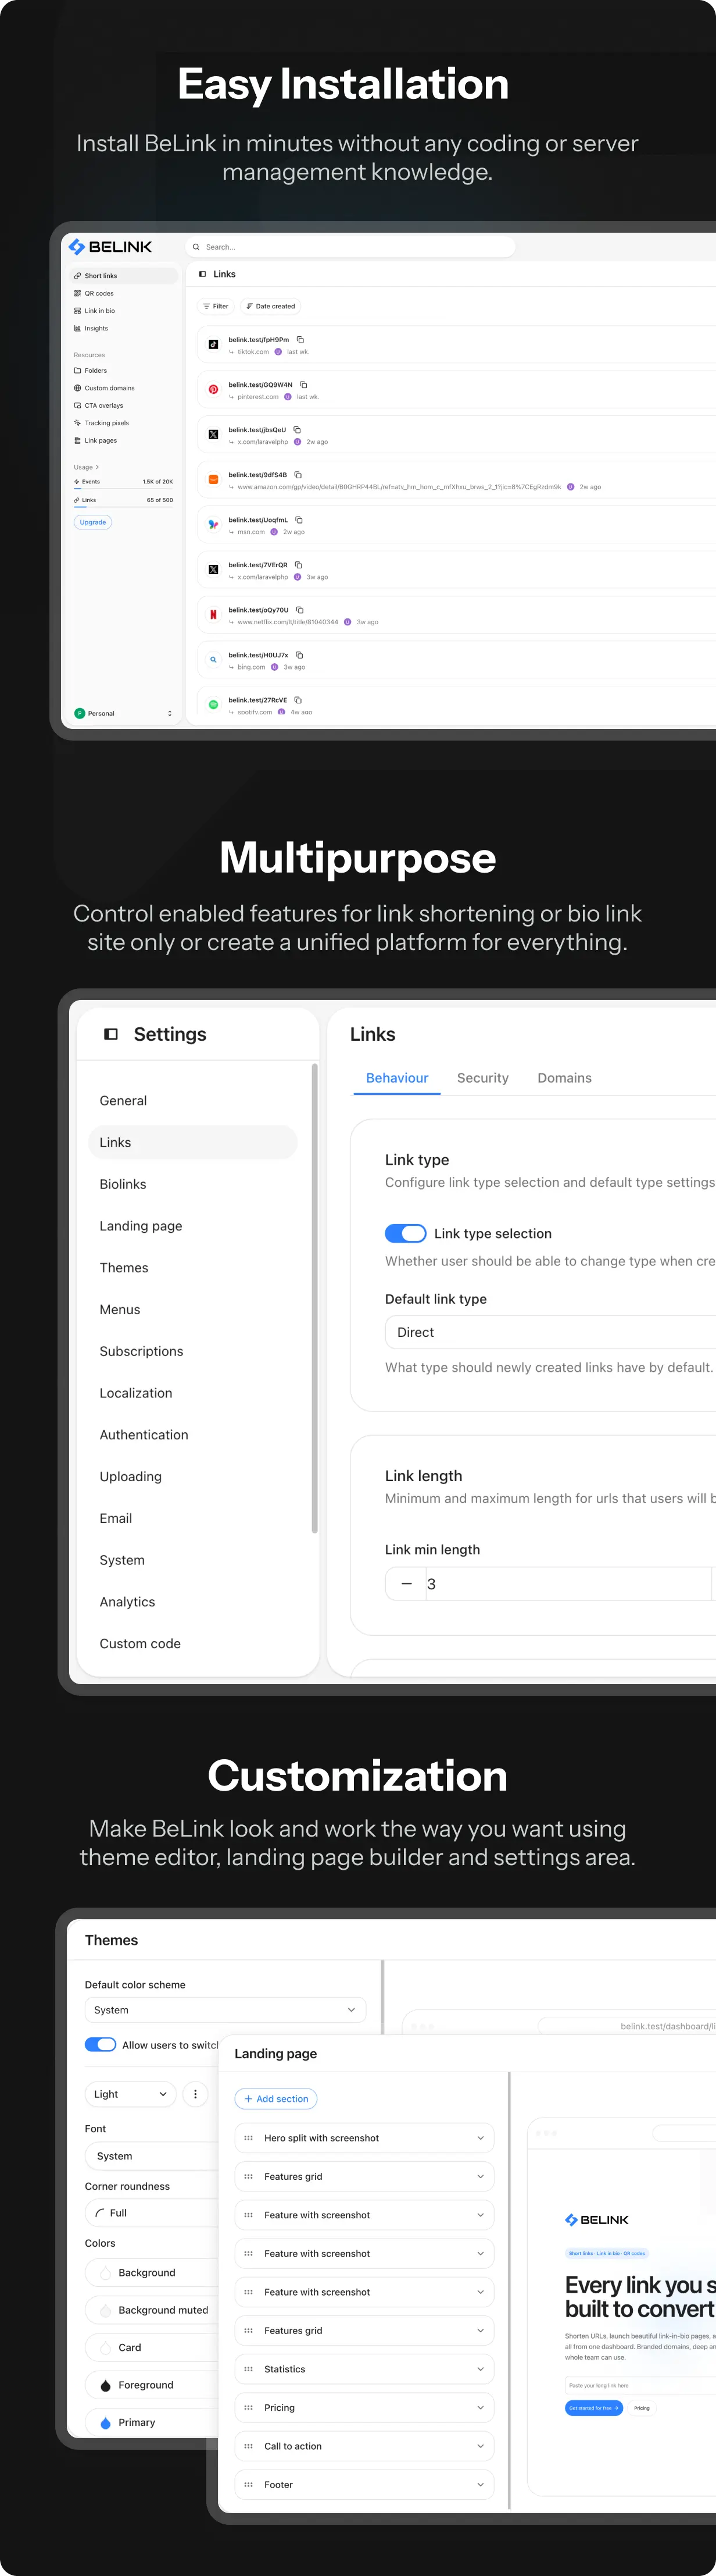Open the Default color scheme dropdown
This screenshot has height=2576, width=716.
pos(225,2010)
